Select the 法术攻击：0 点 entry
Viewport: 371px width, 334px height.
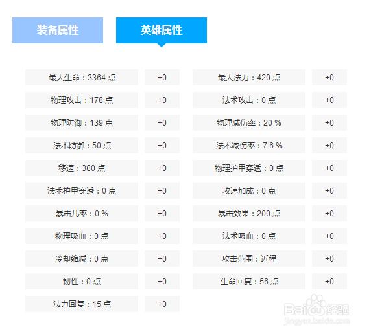(x=249, y=100)
